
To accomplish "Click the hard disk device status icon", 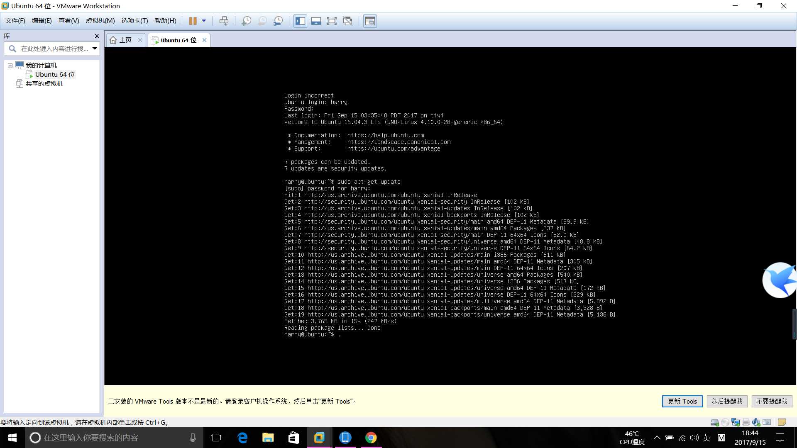I will point(714,422).
